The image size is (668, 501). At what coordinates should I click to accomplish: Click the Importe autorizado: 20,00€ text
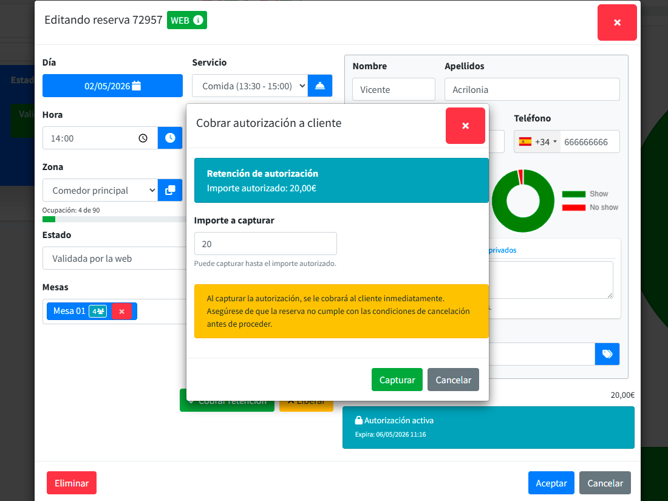point(262,188)
